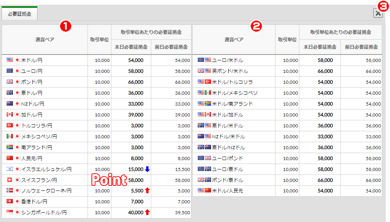Select the 米ドル/メキシコペソ currency pair
This screenshot has height=222, width=390.
(x=234, y=93)
